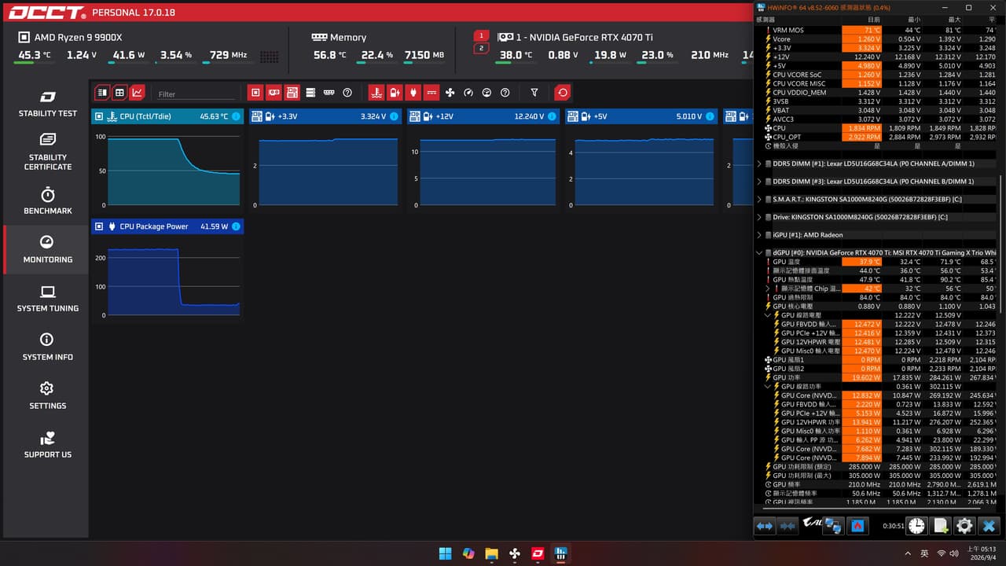Expand the S.M.A.R.T. KINGSTON sensor group
This screenshot has height=566, width=1006.
[x=759, y=199]
